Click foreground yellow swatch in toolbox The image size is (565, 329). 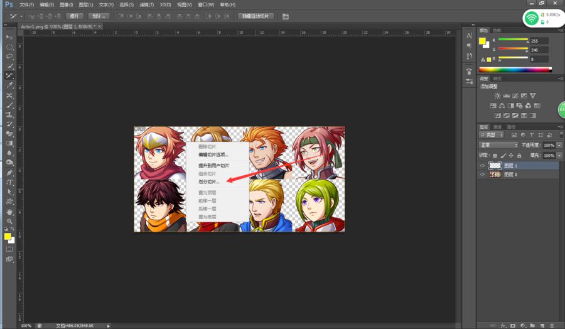(7, 236)
